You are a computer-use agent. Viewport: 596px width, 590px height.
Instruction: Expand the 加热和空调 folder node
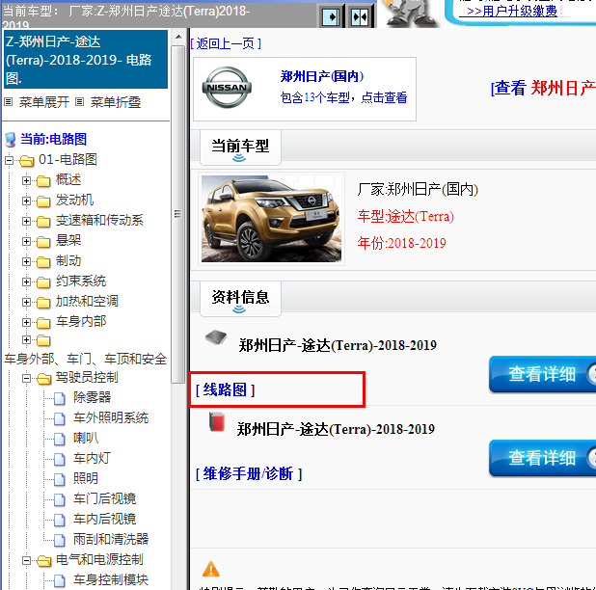point(26,302)
